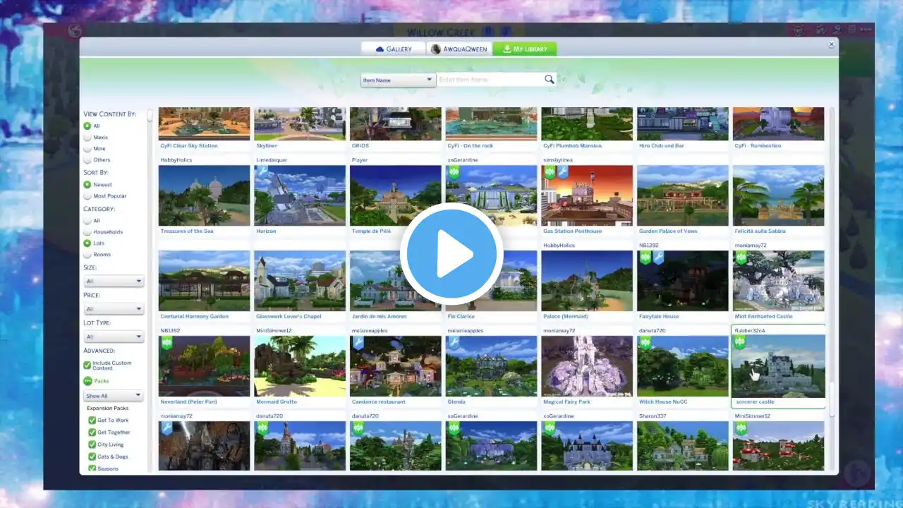Click the Enter Item Name search field

(490, 80)
